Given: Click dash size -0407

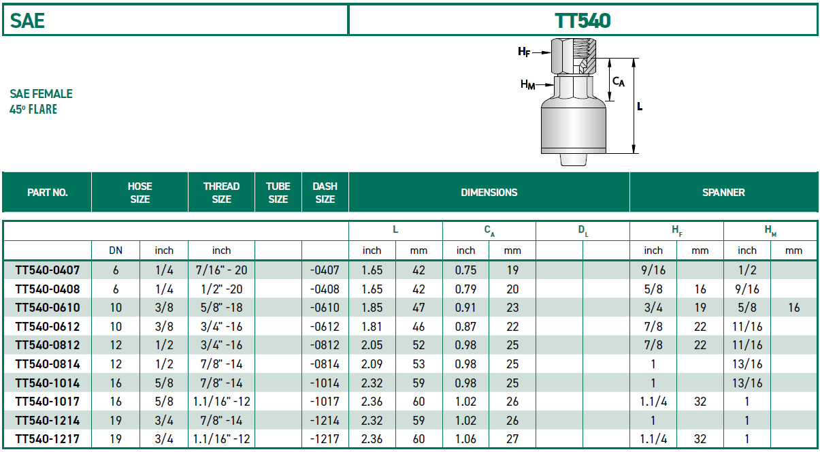Looking at the screenshot, I should [325, 270].
